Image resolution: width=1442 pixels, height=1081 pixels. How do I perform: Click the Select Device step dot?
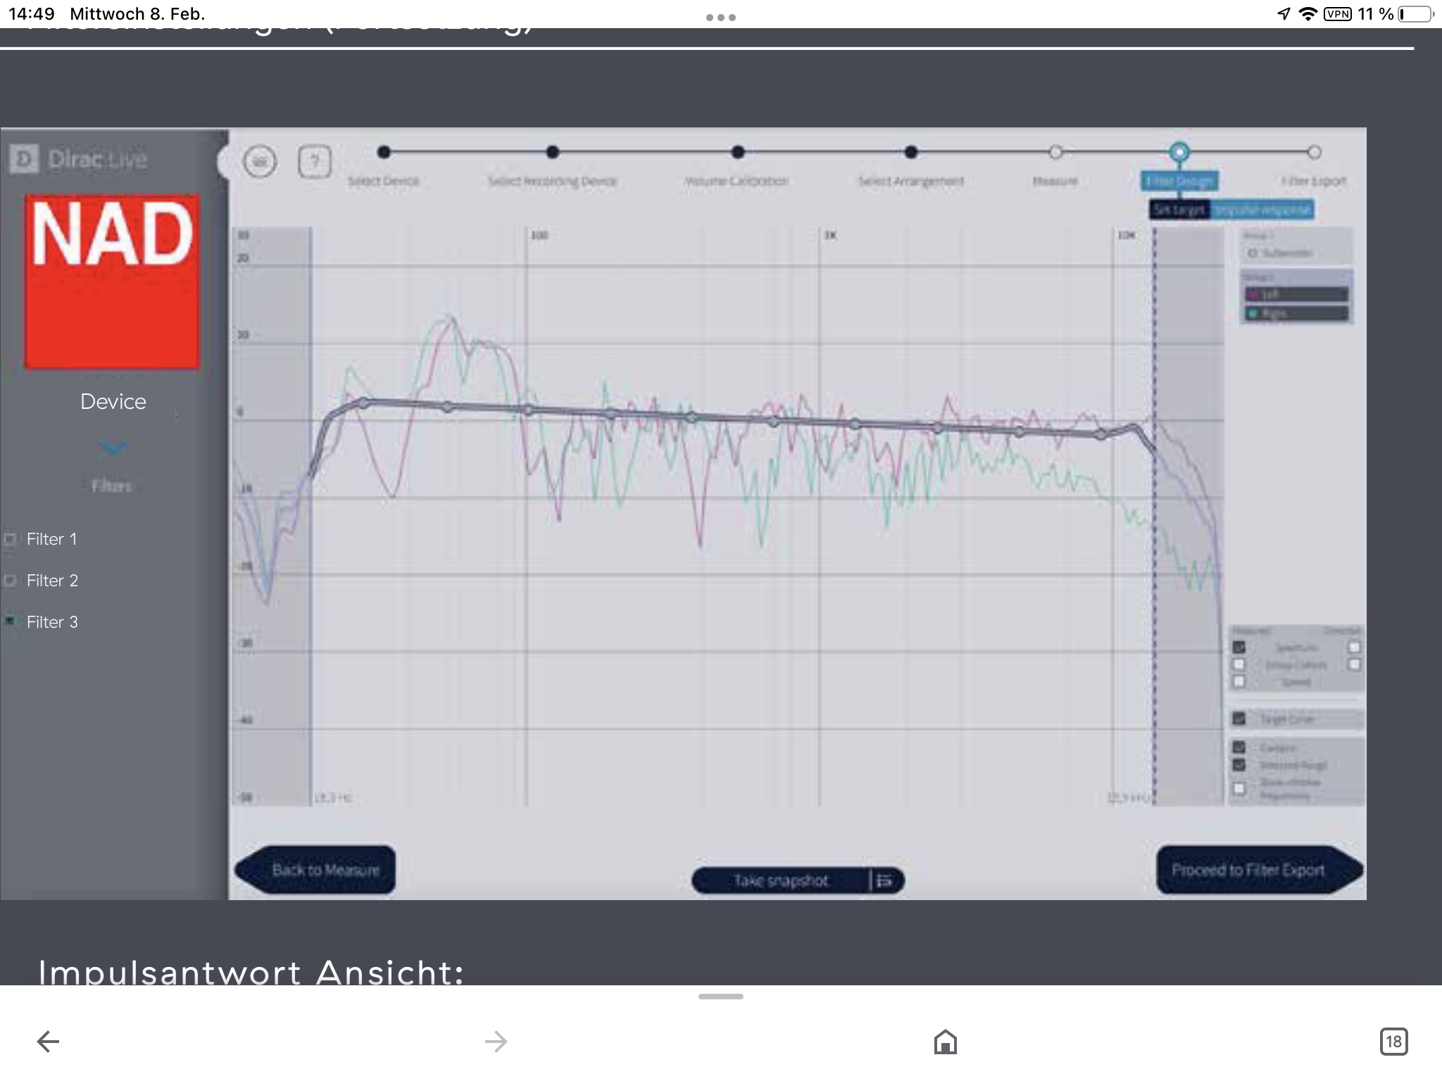pos(384,151)
